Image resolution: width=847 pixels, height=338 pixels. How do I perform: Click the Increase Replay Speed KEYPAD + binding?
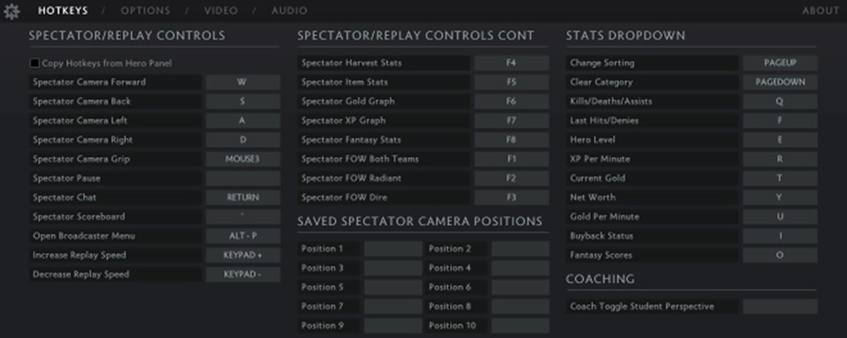click(242, 255)
